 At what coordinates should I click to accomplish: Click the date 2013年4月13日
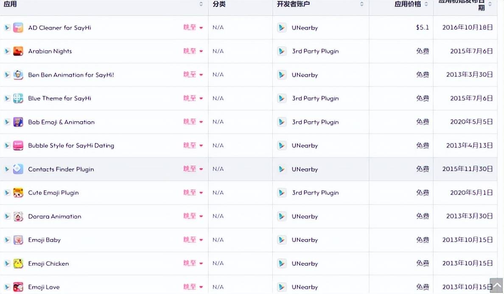pyautogui.click(x=469, y=145)
